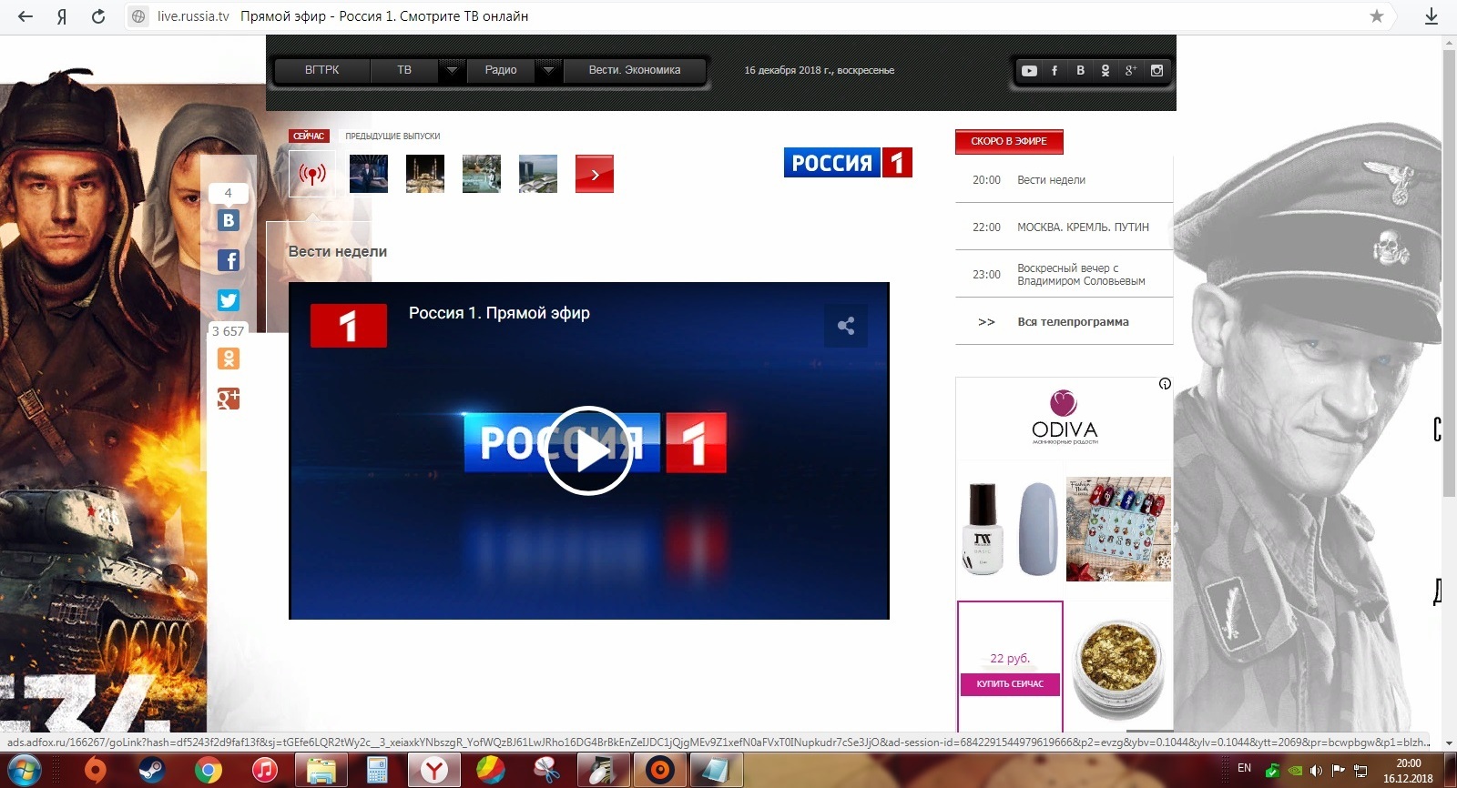This screenshot has width=1457, height=788.
Task: Open Воскресный вечер с Владимиром Соловьевым entry
Action: (x=1065, y=275)
